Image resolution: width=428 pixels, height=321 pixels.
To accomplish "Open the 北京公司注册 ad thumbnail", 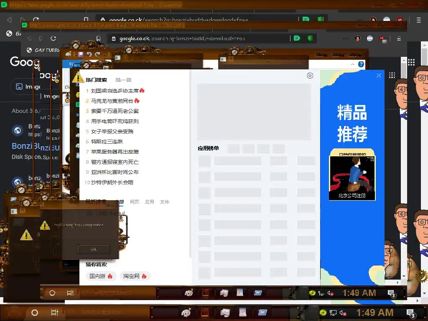I will (352, 177).
